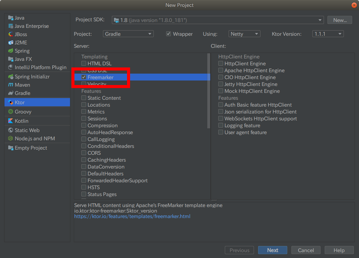The image size is (359, 258).
Task: Expand the Using Netty engine dropdown
Action: point(244,34)
